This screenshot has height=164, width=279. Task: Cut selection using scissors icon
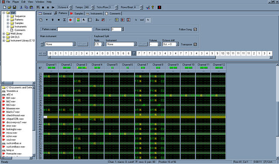(21, 7)
